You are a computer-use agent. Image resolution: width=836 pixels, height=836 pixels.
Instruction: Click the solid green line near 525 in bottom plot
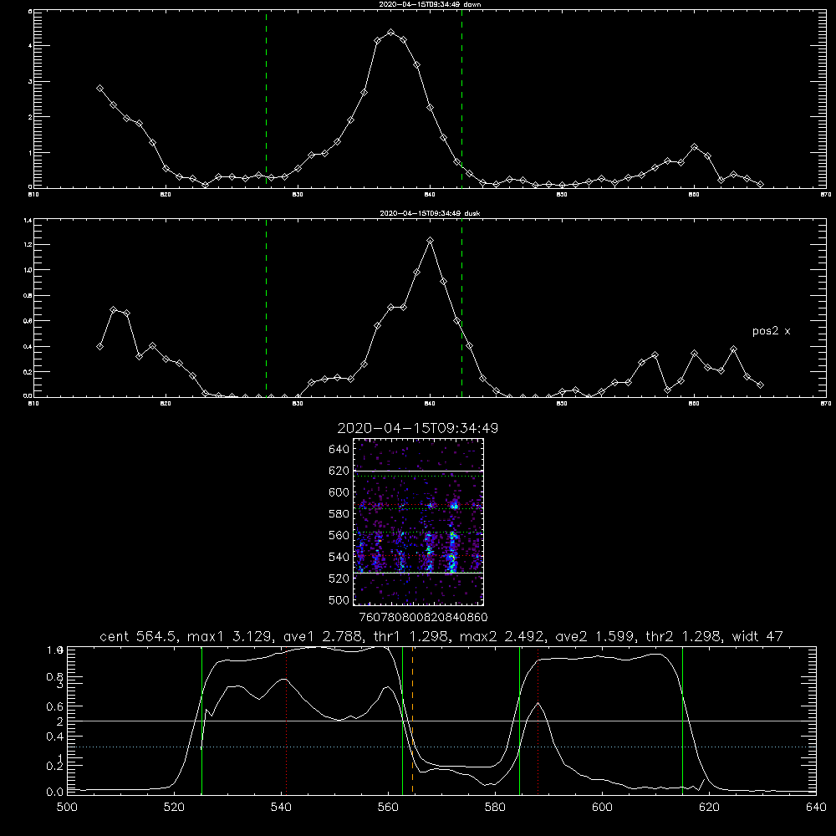pos(201,720)
